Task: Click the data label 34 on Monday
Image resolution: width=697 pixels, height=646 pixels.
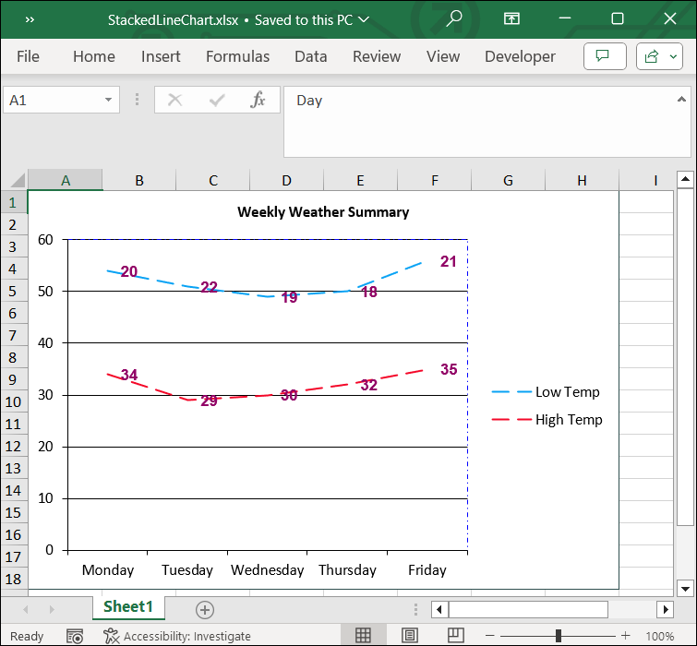Action: point(129,375)
